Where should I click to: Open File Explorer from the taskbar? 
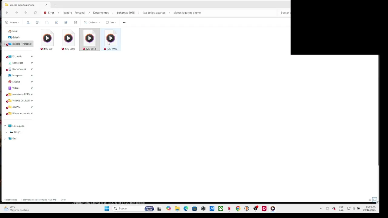pyautogui.click(x=177, y=208)
